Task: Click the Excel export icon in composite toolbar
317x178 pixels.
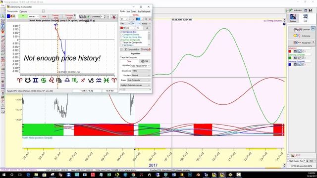Action: pos(89,16)
